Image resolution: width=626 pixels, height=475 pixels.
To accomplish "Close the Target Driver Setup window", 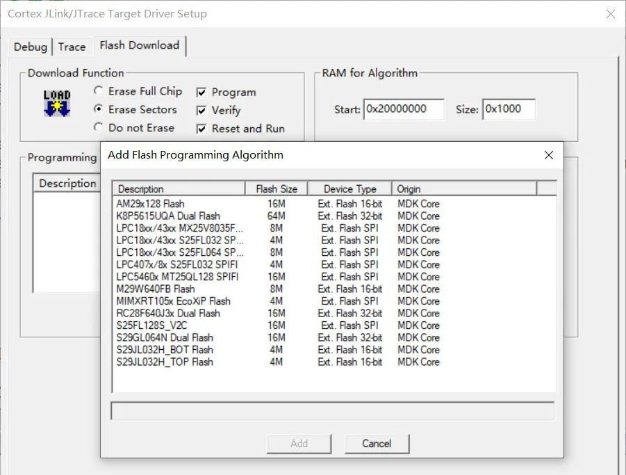I will click(611, 14).
